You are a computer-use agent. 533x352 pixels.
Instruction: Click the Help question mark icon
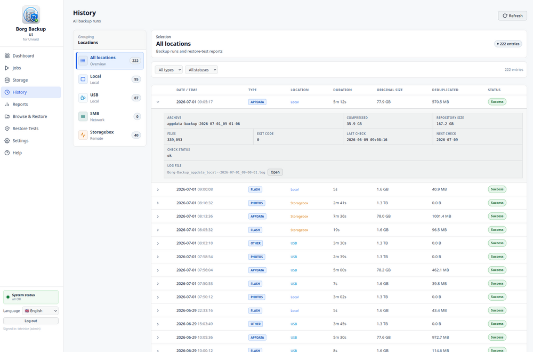click(7, 153)
